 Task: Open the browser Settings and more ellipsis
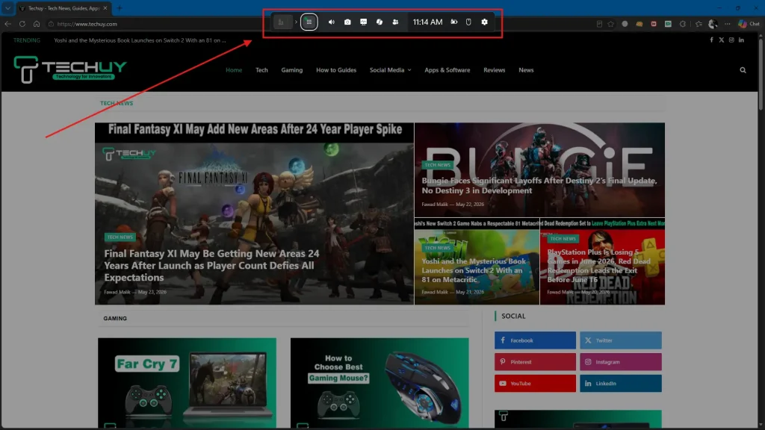point(728,23)
